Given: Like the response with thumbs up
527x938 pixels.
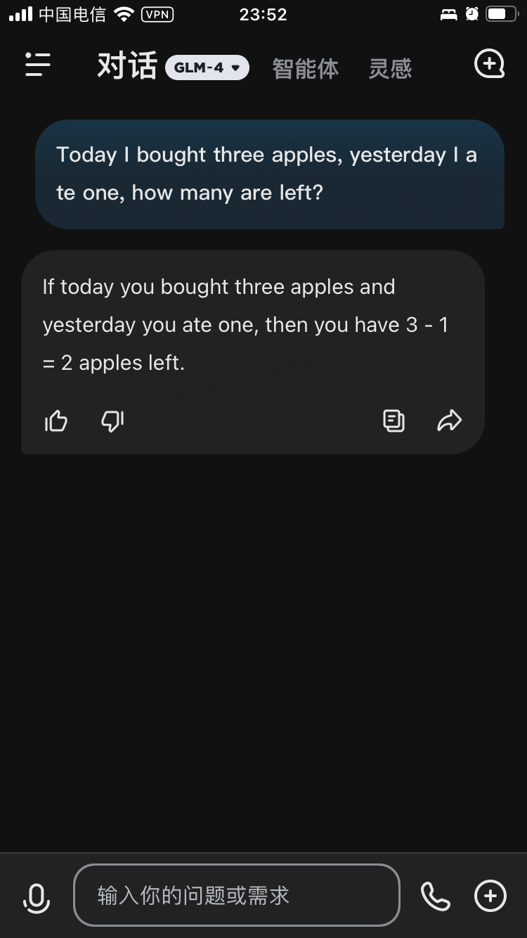Looking at the screenshot, I should tap(56, 420).
